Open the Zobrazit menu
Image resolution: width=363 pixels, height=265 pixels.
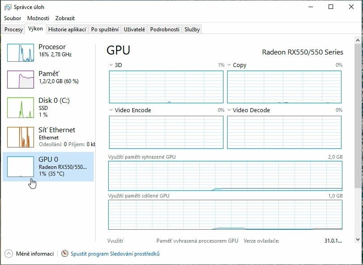pos(65,18)
